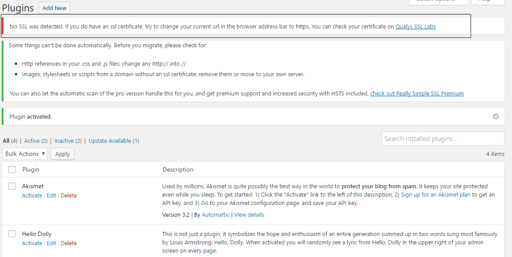Image resolution: width=512 pixels, height=257 pixels.
Task: Select the All plugins filter
Action: [x=6, y=141]
